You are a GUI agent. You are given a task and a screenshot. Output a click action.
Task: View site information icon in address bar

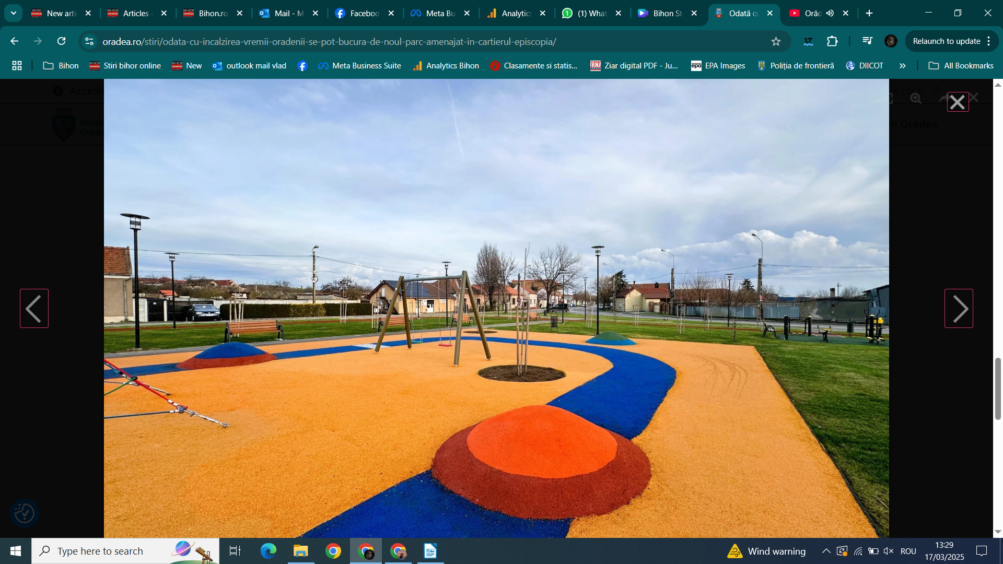pyautogui.click(x=89, y=41)
